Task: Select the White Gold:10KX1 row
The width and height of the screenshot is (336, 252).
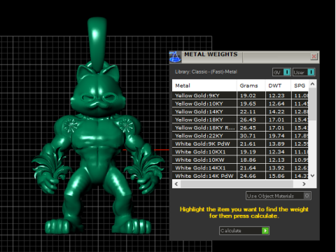Action: [240, 152]
